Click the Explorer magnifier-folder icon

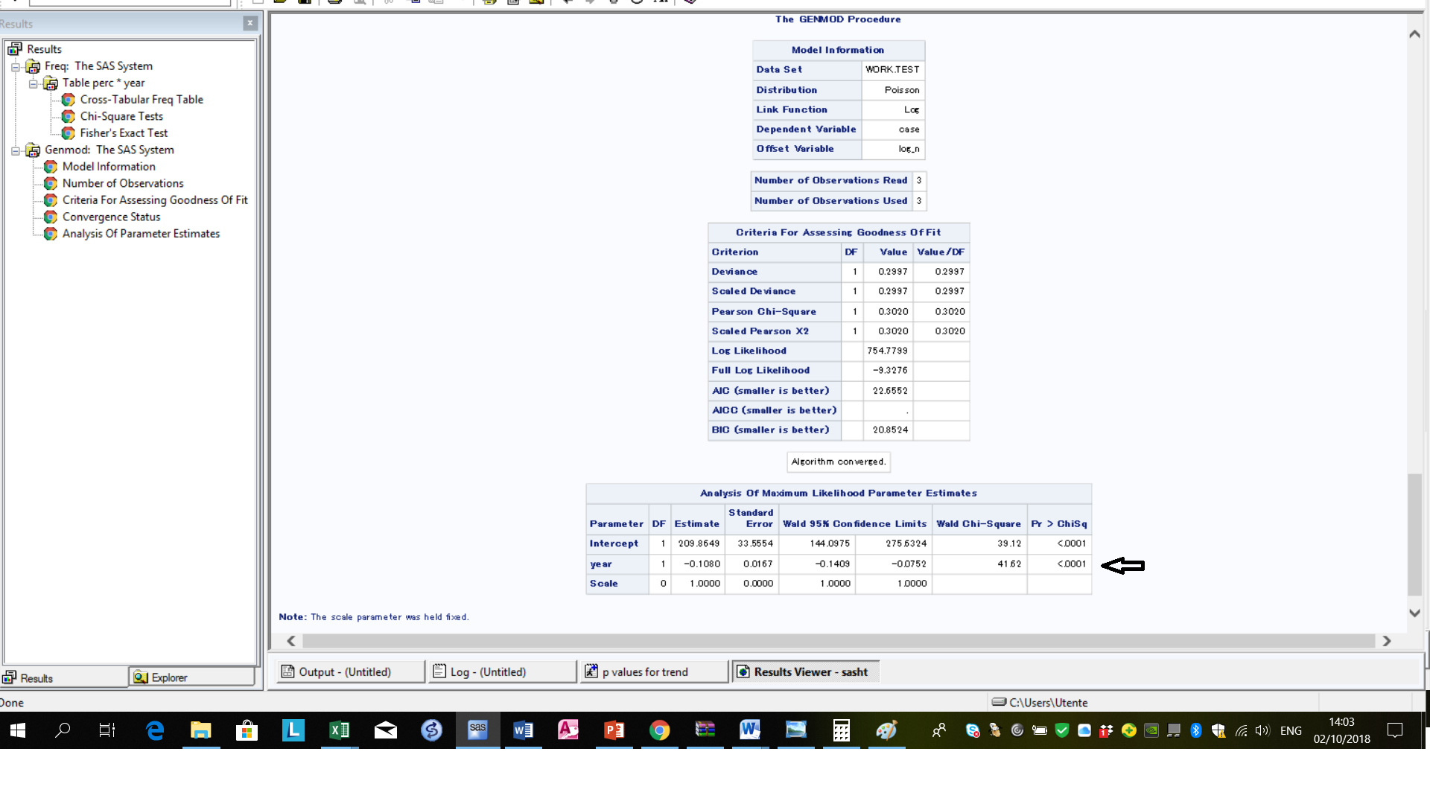click(139, 677)
